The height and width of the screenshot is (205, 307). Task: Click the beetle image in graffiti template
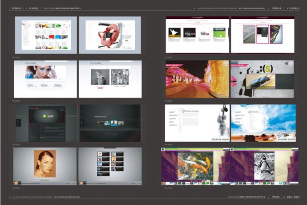point(260,82)
